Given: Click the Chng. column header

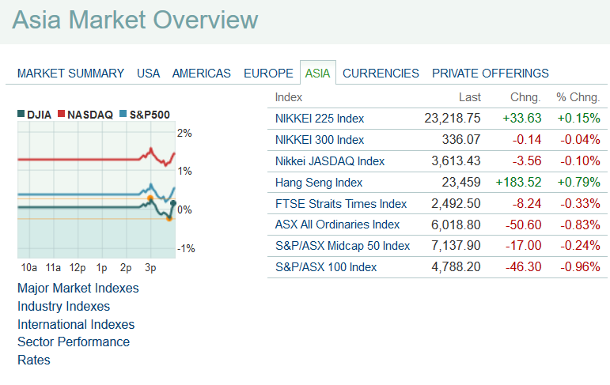Looking at the screenshot, I should (525, 97).
